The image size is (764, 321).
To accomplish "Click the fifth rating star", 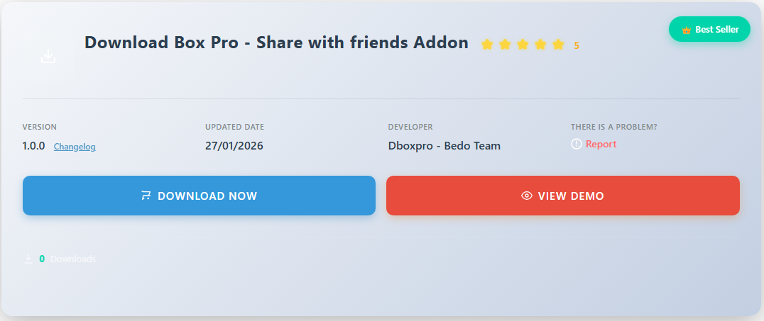I will point(558,45).
